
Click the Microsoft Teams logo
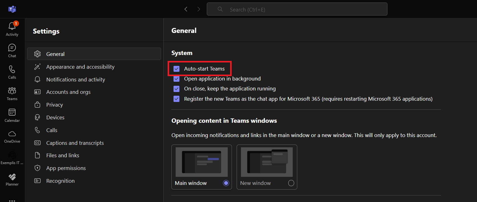[x=12, y=9]
